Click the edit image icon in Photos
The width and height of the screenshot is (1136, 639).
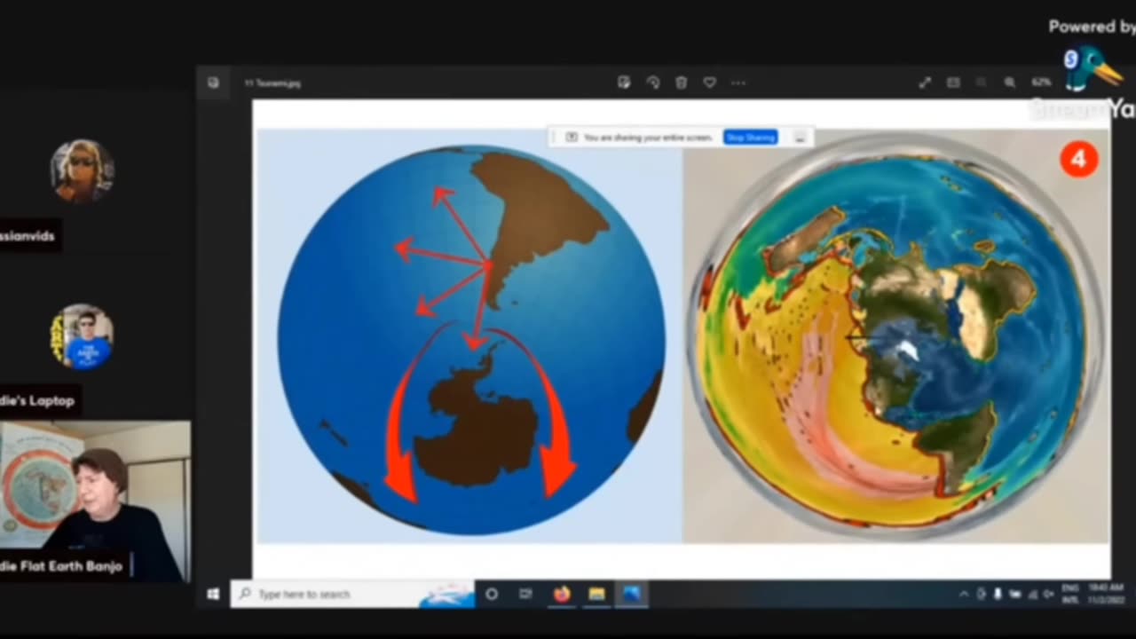click(x=624, y=83)
